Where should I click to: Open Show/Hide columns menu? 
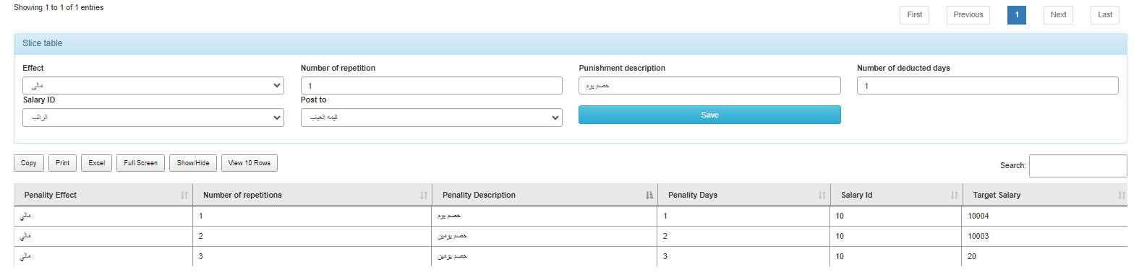point(193,163)
